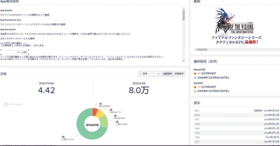Select version 1.3.0 row
The height and width of the screenshot is (146, 280).
(x=237, y=133)
